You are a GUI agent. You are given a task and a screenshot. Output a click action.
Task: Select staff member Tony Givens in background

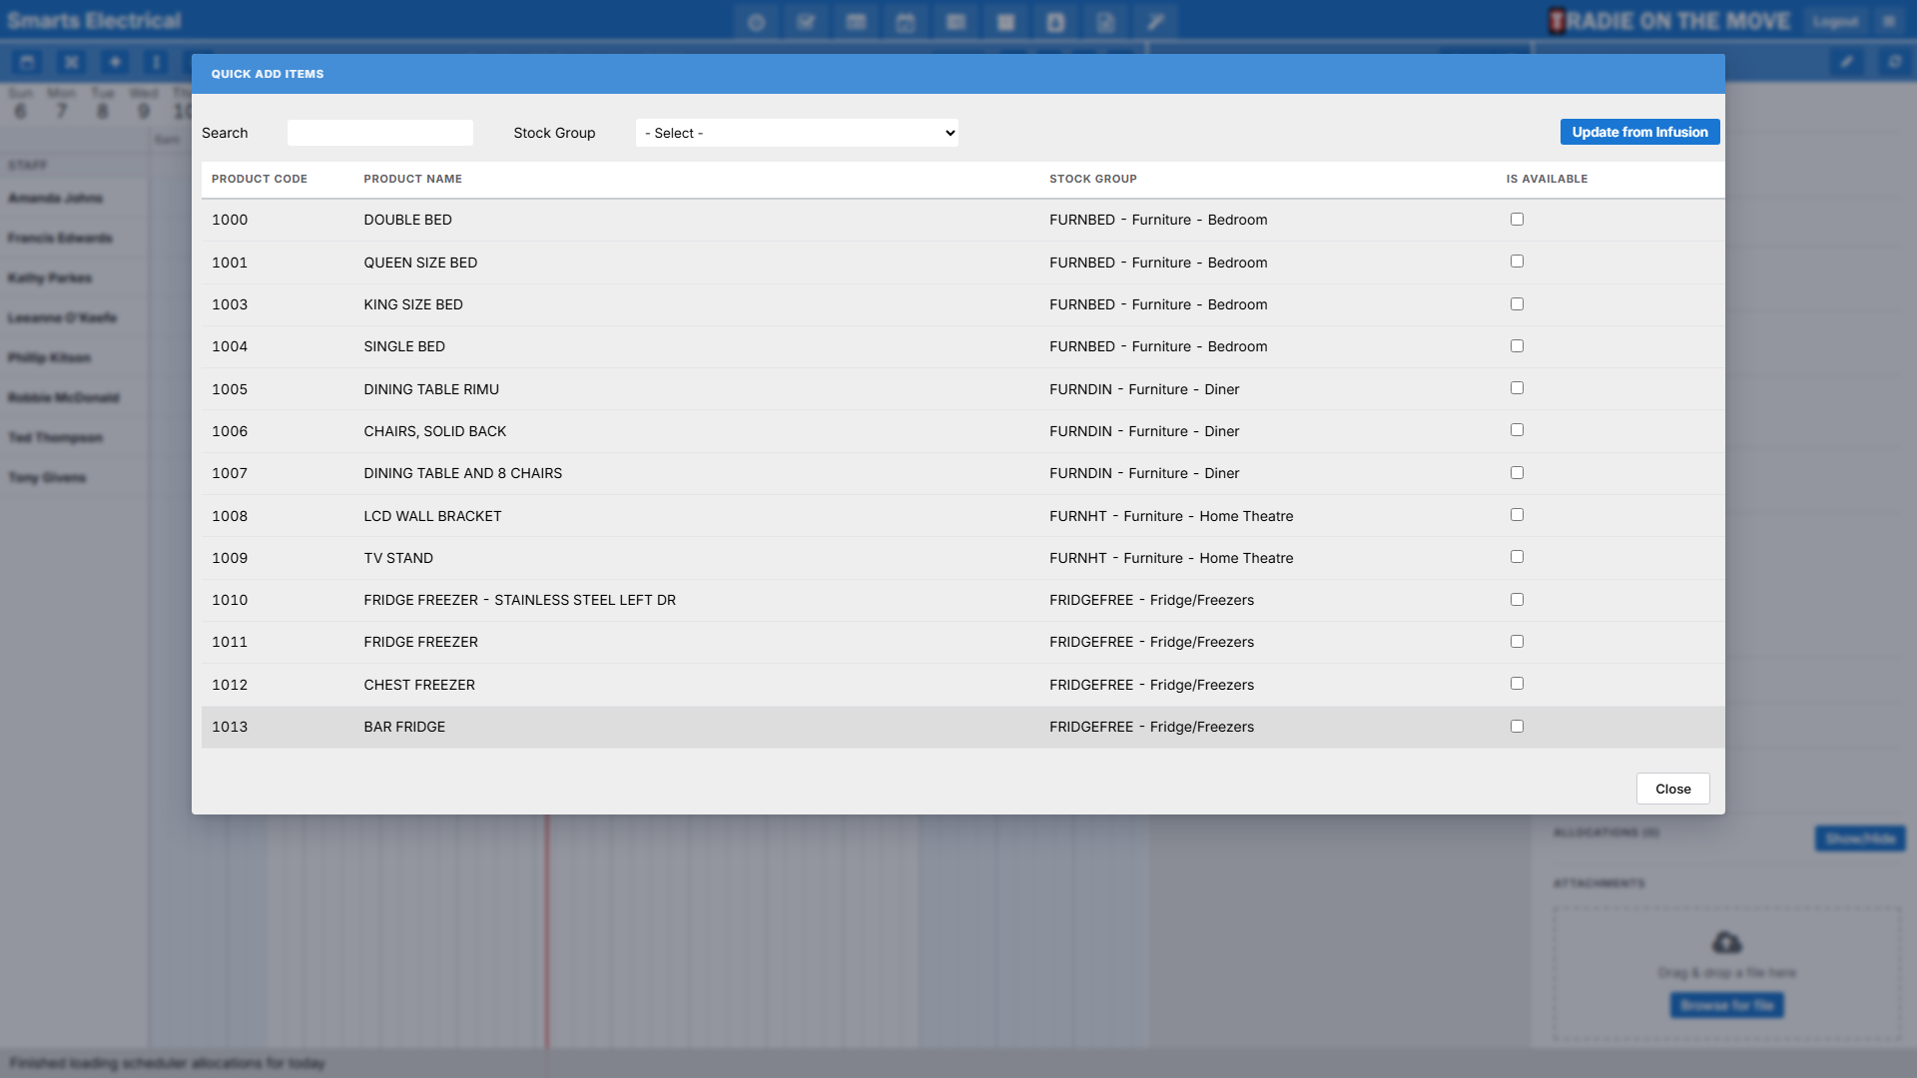[47, 477]
